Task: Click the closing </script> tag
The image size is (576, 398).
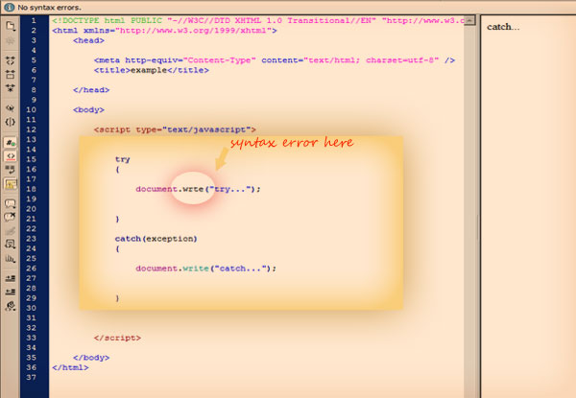Action: [x=117, y=338]
